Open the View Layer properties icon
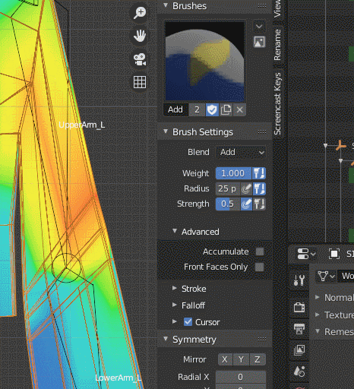The height and width of the screenshot is (389, 354). coord(299,350)
